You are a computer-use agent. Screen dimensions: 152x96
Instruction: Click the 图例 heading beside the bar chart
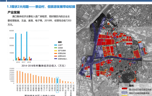(x=60, y=42)
